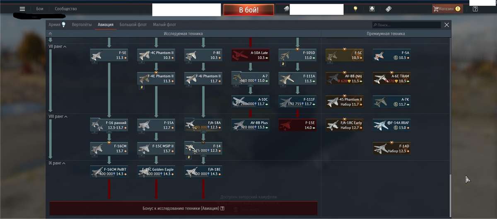Click the number 2 badge under F-105D

click(283, 64)
